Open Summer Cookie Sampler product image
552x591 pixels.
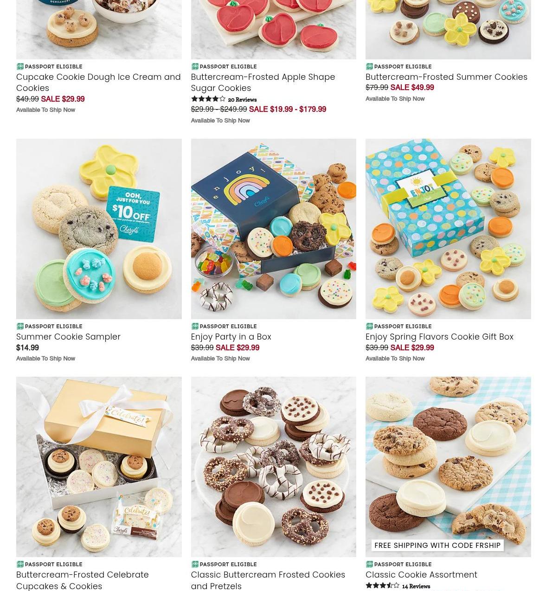pos(99,229)
